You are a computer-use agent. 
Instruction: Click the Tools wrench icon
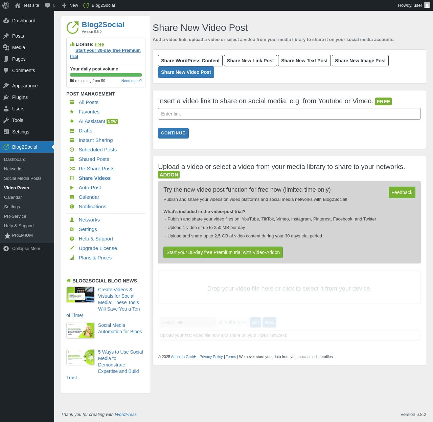6,120
